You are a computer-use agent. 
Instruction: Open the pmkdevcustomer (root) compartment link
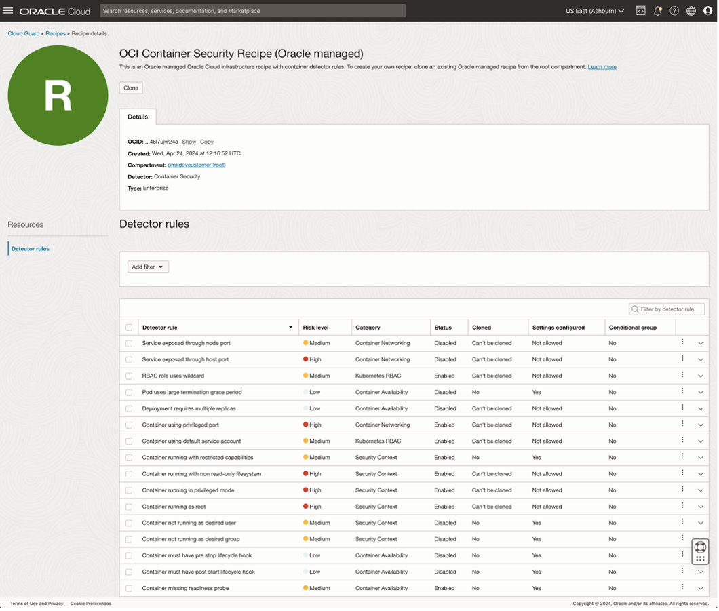click(x=196, y=164)
